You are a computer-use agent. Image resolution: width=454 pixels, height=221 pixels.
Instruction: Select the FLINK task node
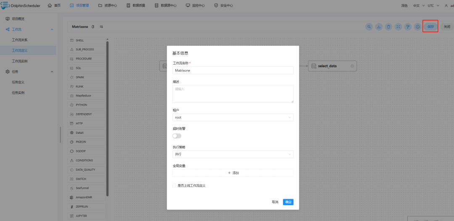[86, 86]
